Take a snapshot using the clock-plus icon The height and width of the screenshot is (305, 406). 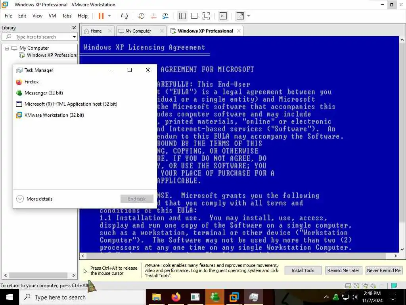(x=142, y=16)
